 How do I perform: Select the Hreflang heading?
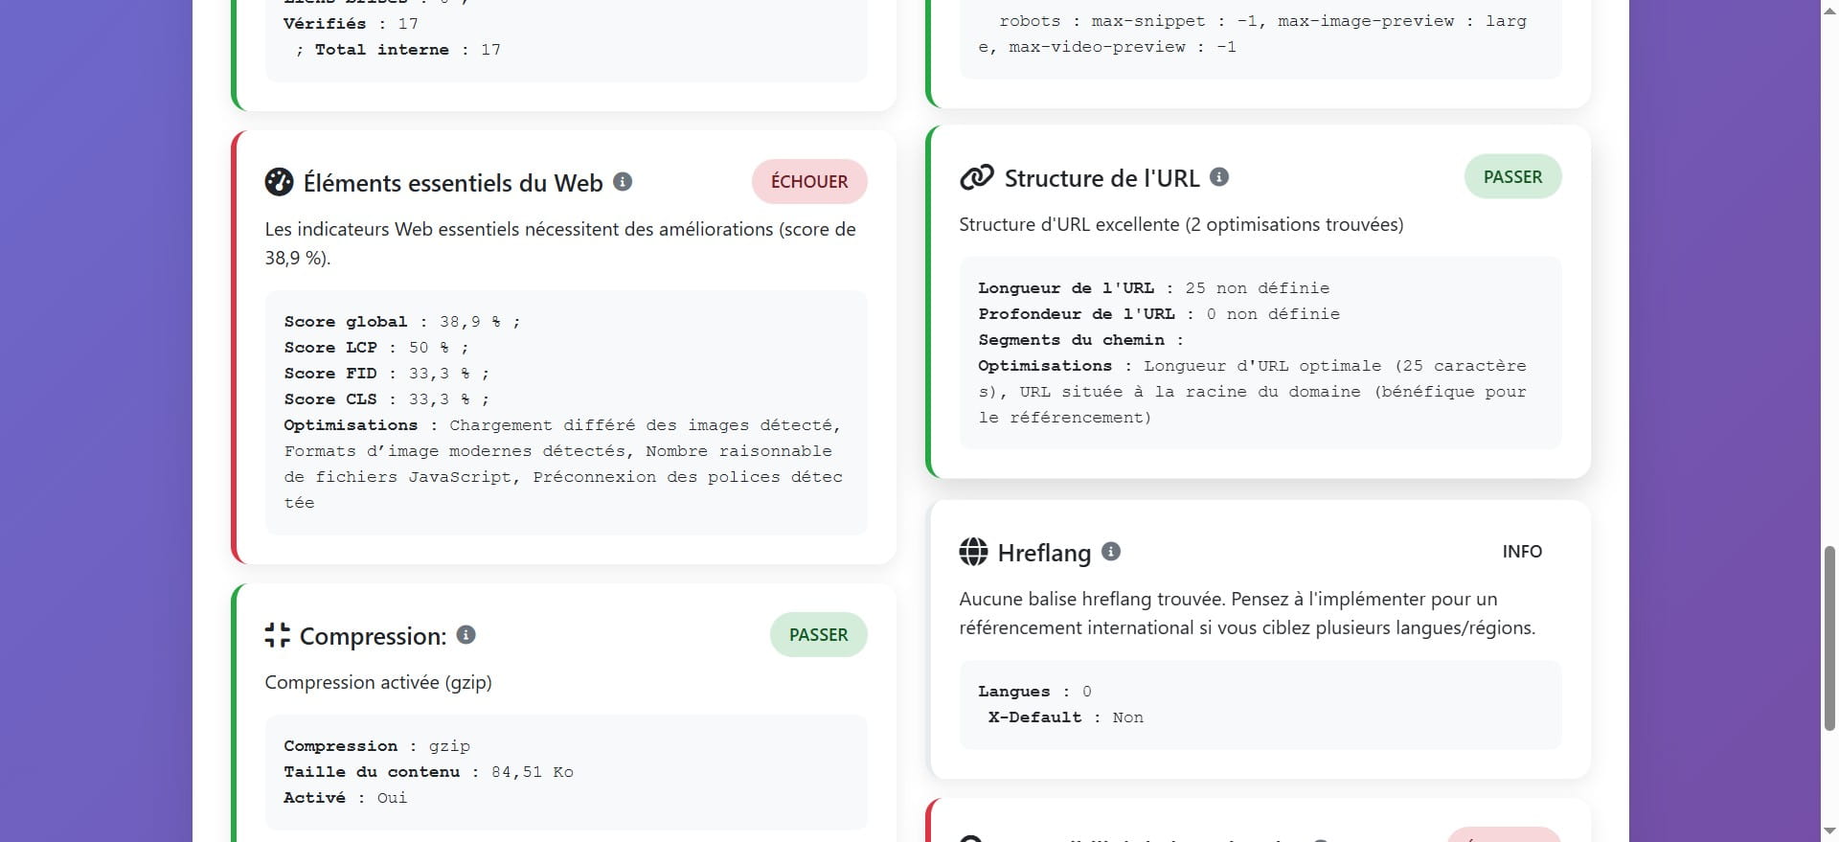point(1044,552)
